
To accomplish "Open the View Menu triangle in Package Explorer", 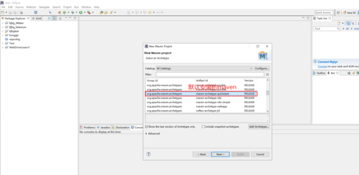I will pyautogui.click(x=66, y=18).
